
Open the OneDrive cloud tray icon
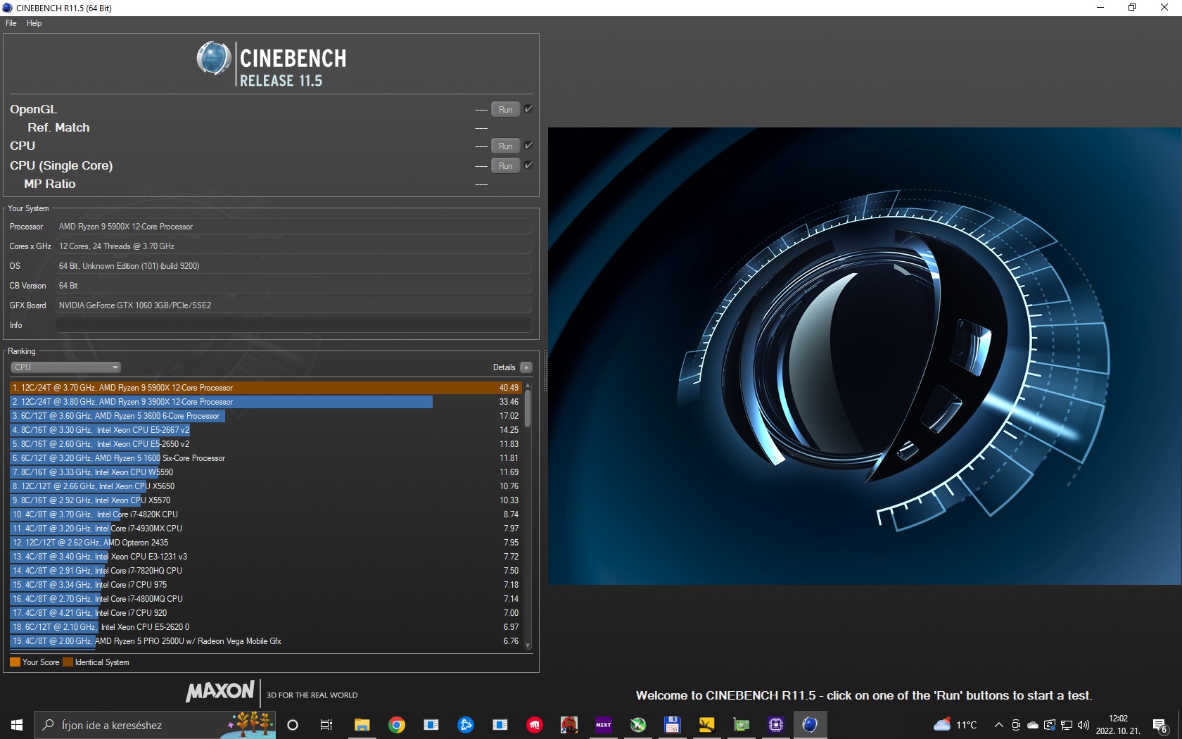point(1033,725)
